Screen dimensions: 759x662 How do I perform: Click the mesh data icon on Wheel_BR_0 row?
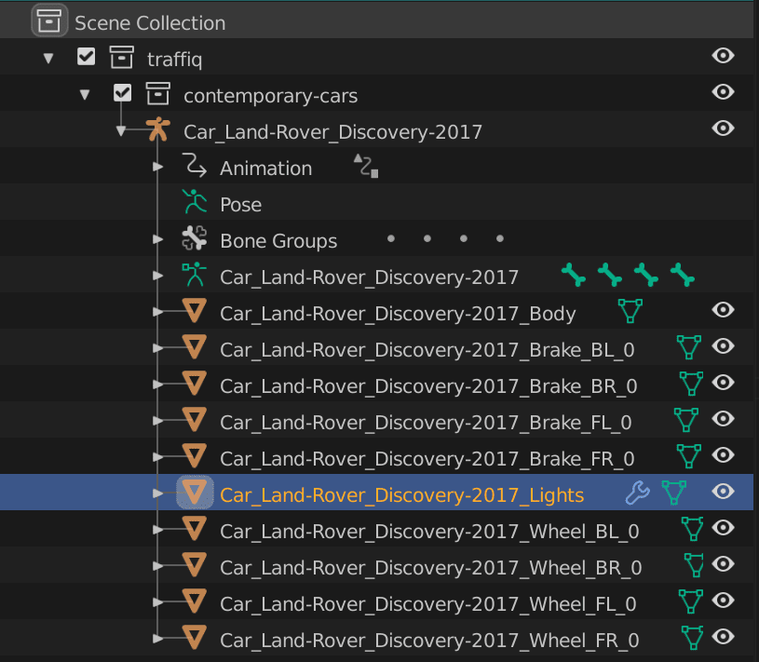pyautogui.click(x=693, y=566)
